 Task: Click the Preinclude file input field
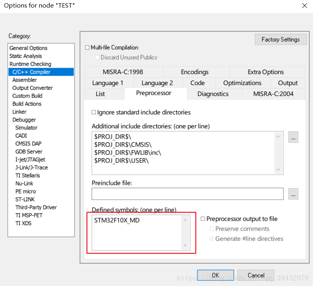187,194
